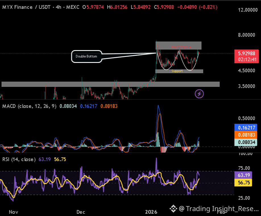Click the MYX Finance / USDT symbol title
The width and height of the screenshot is (261, 216).
tap(26, 7)
